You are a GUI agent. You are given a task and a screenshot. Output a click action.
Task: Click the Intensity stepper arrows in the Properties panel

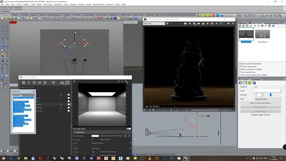coord(262,95)
